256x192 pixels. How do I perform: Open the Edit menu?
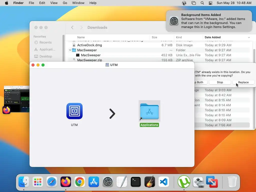42,3
